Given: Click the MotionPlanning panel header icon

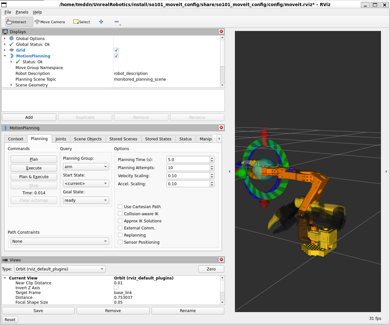Looking at the screenshot, I should pyautogui.click(x=5, y=128).
